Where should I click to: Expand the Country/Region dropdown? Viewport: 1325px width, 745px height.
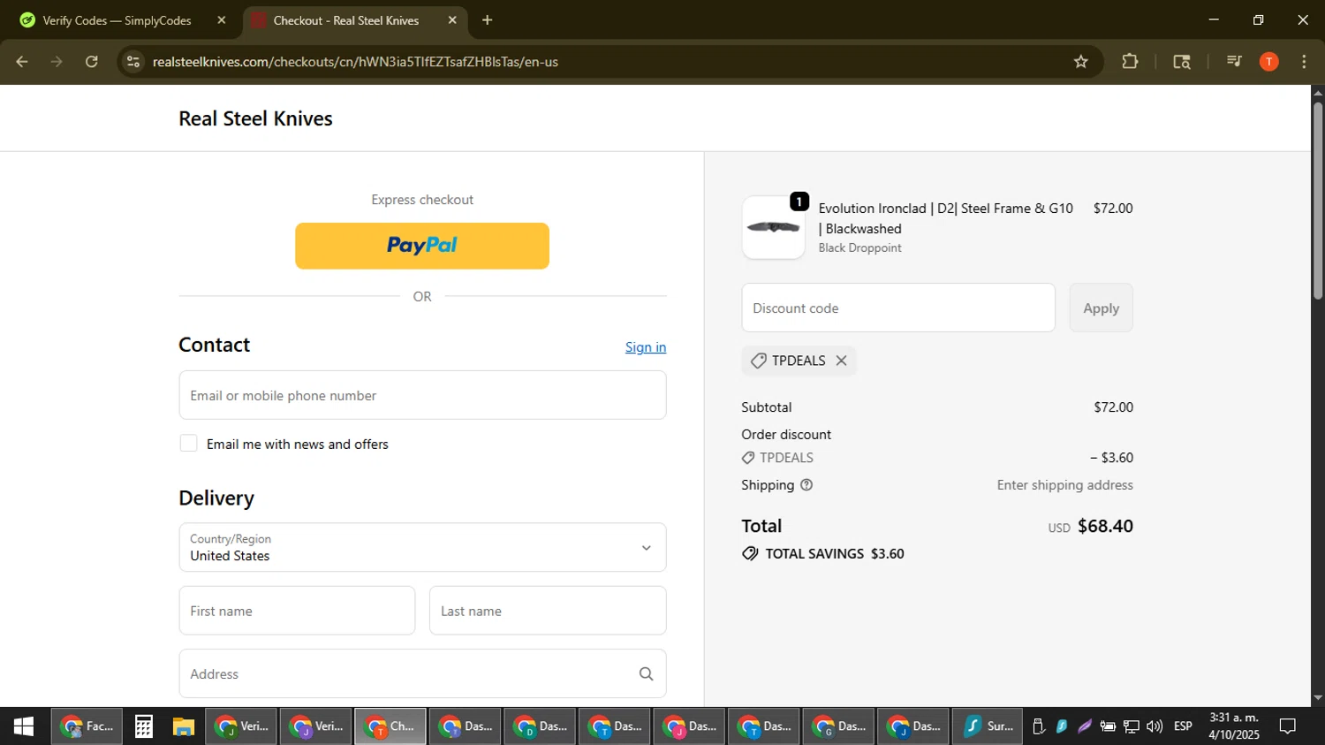(422, 547)
